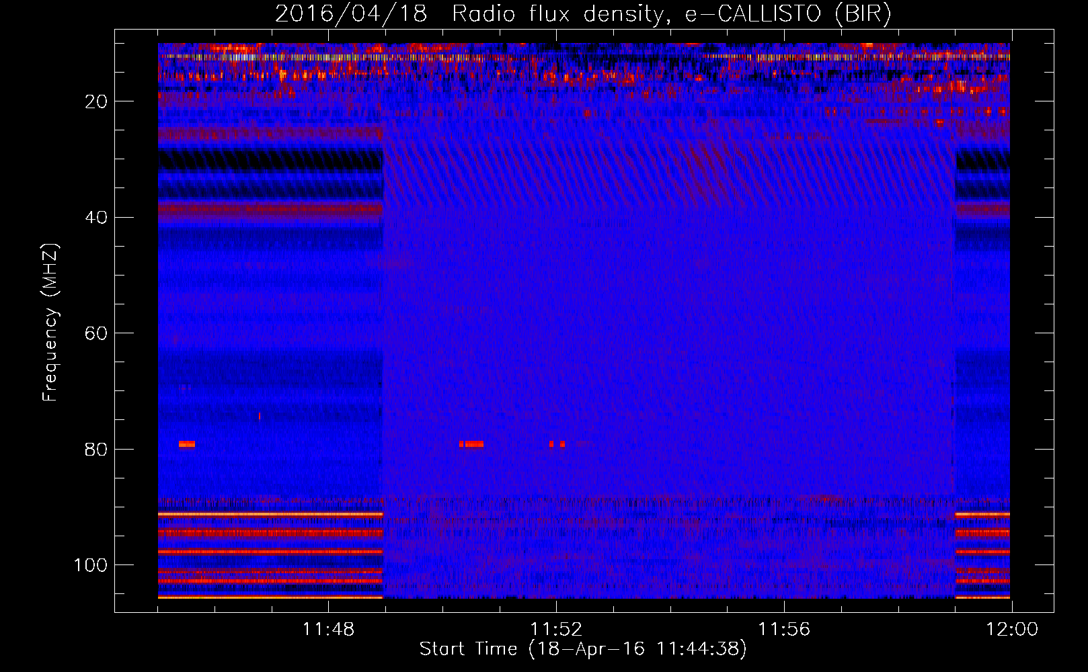Click the 60 frequency tick label

pos(97,334)
